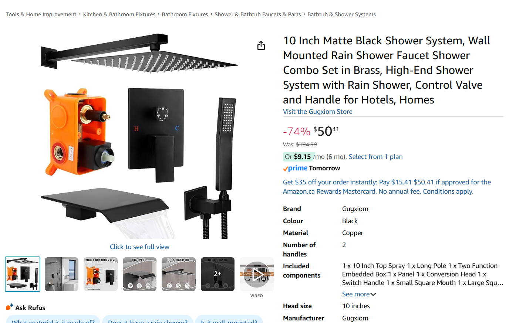Open the Select from 1 plan link
The image size is (506, 323).
point(375,157)
